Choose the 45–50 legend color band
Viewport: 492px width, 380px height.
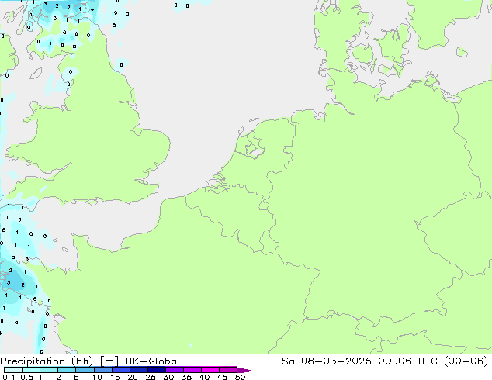pyautogui.click(x=228, y=370)
